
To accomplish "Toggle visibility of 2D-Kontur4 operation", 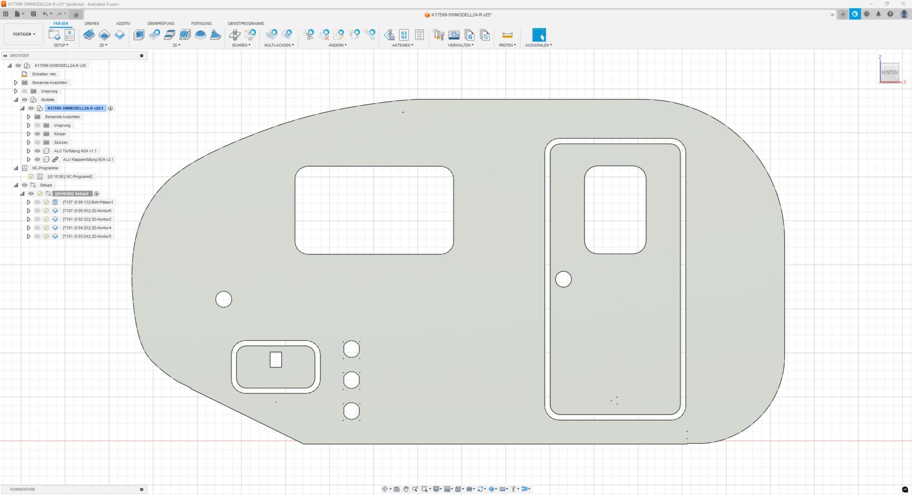I will click(38, 228).
